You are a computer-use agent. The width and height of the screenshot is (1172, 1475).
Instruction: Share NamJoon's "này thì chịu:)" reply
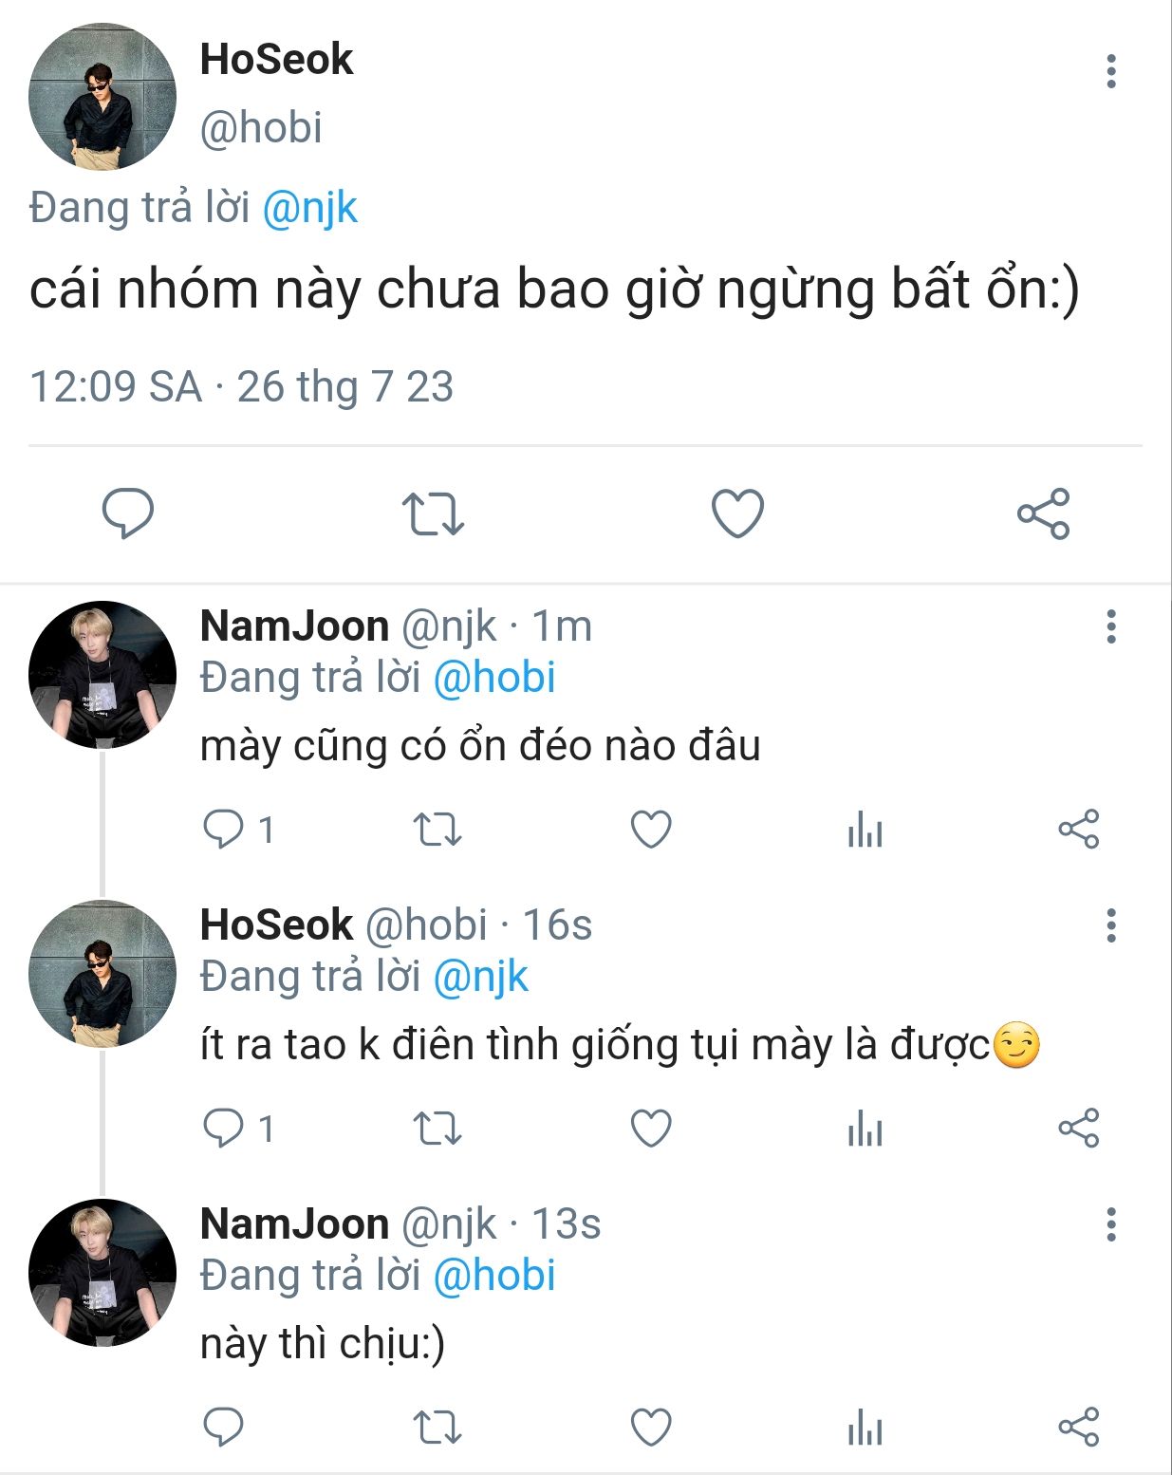[x=1078, y=1427]
